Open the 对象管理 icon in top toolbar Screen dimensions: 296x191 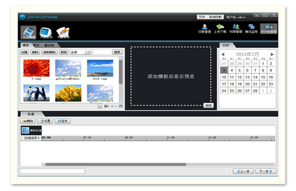pos(204,29)
